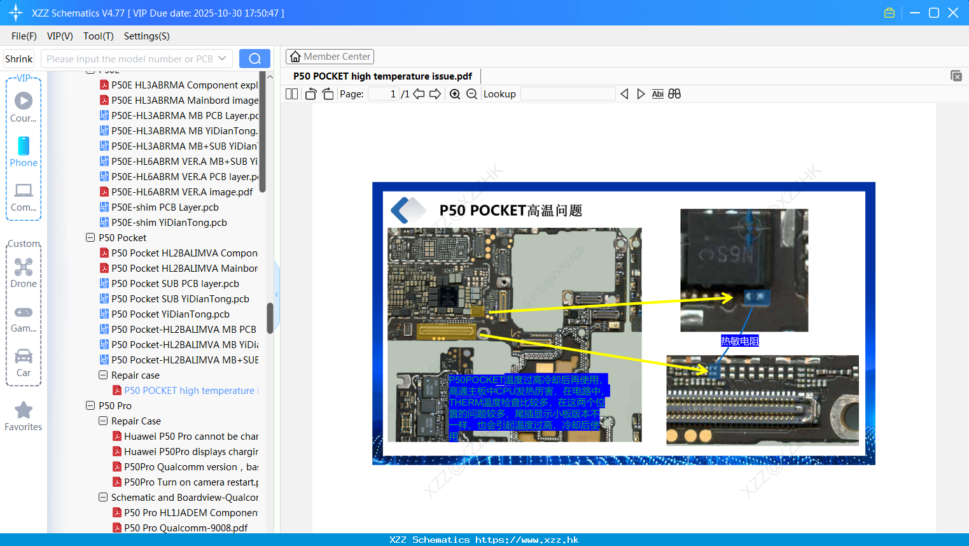Screen dimensions: 969x546
Task: Collapse the P50 Pro folder
Action: click(x=90, y=405)
